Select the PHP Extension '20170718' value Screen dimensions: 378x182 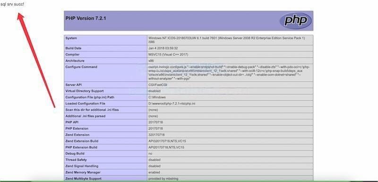tap(155, 129)
